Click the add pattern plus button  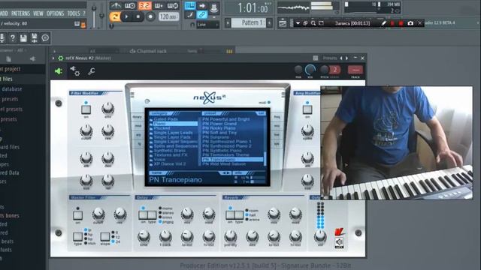pyautogui.click(x=269, y=22)
